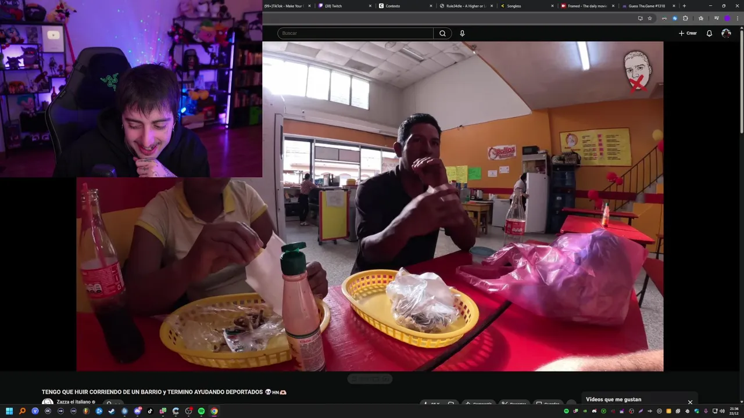The image size is (744, 418).
Task: Click the YouTube search magnifier button
Action: (x=442, y=33)
